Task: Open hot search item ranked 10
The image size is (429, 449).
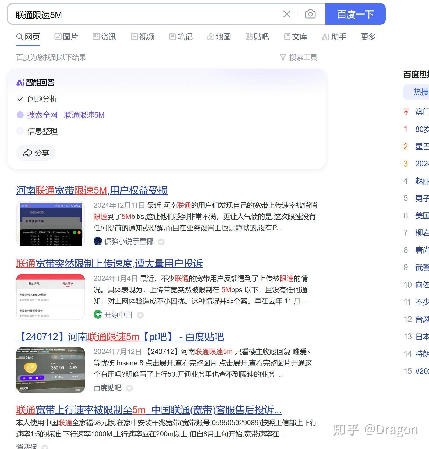Action: coord(422,285)
